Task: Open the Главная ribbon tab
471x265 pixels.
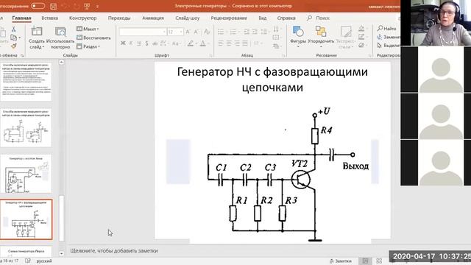Action: (x=21, y=18)
